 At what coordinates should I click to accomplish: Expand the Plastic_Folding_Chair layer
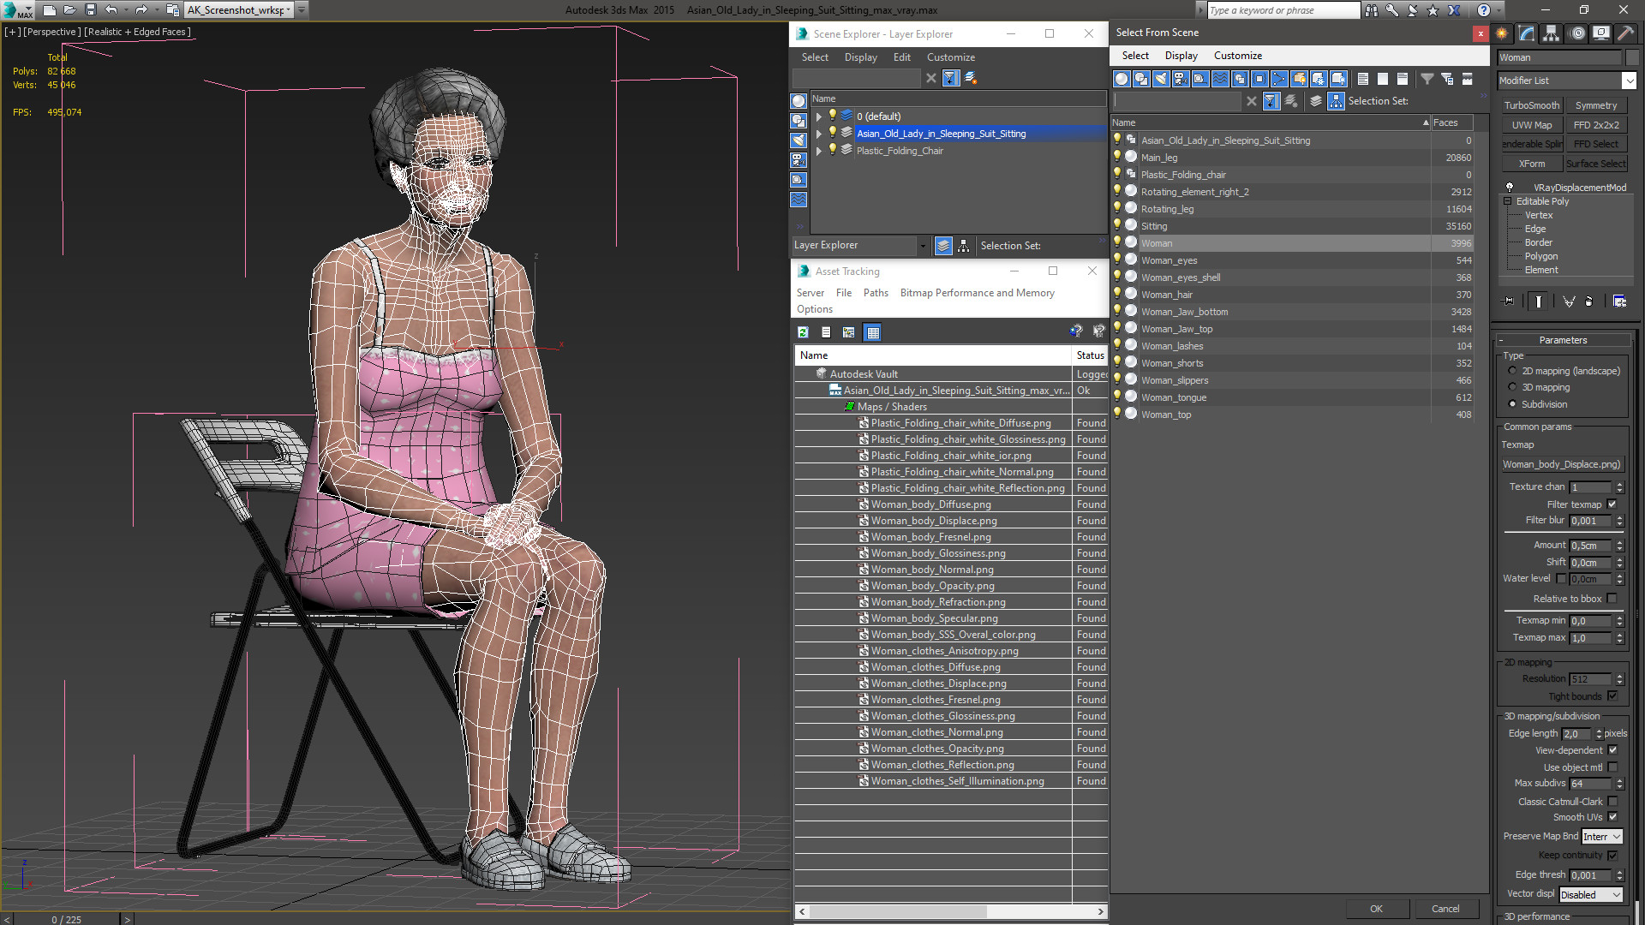point(819,151)
